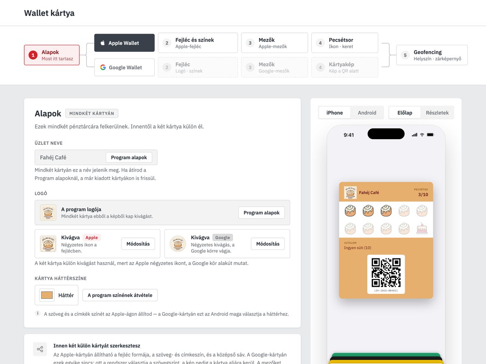Open step 3 Mezők Apple-mezők
Viewport: 486px width, 364px height.
[x=275, y=43]
